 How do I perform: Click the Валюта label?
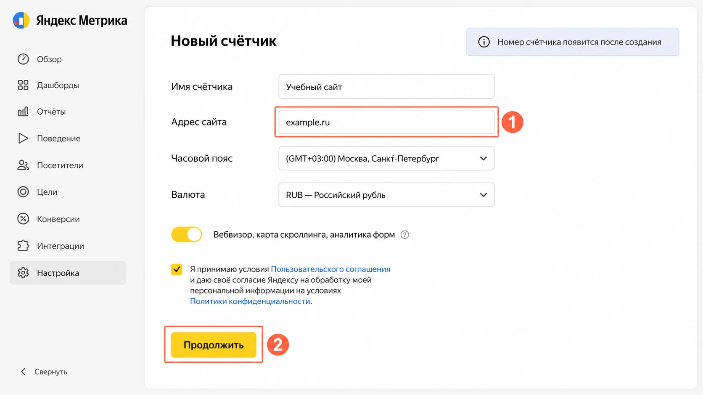click(x=188, y=194)
